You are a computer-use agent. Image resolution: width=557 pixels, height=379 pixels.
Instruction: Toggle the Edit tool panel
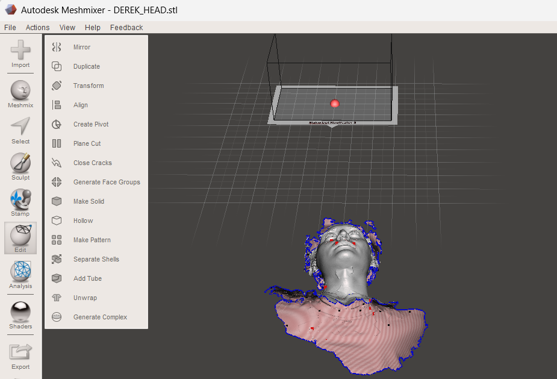click(20, 238)
